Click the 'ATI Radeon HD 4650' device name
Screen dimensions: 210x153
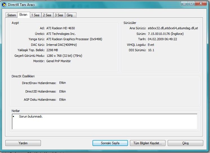61,28
